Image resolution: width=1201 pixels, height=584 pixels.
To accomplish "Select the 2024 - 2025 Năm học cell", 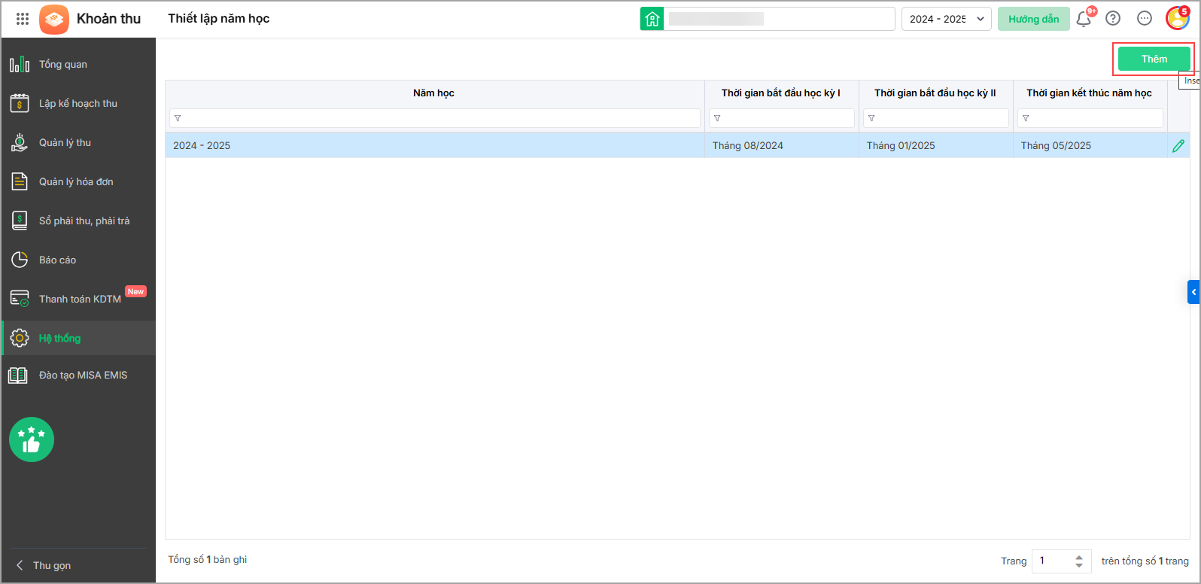I will [434, 146].
